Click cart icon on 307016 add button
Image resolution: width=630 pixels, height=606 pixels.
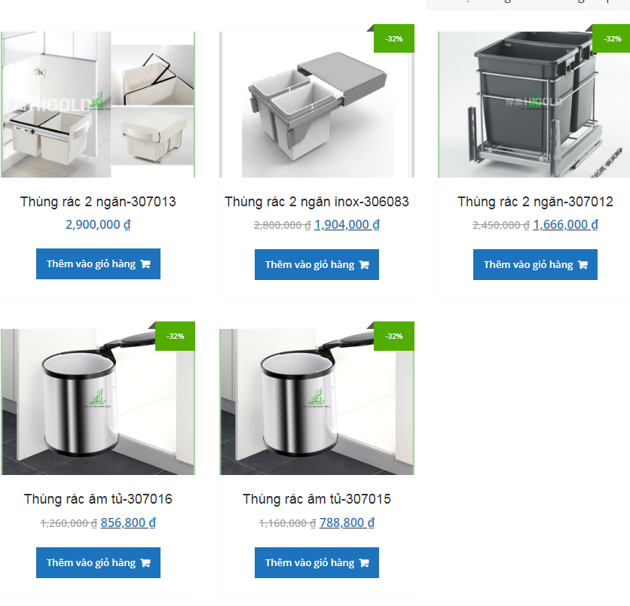[x=145, y=563]
